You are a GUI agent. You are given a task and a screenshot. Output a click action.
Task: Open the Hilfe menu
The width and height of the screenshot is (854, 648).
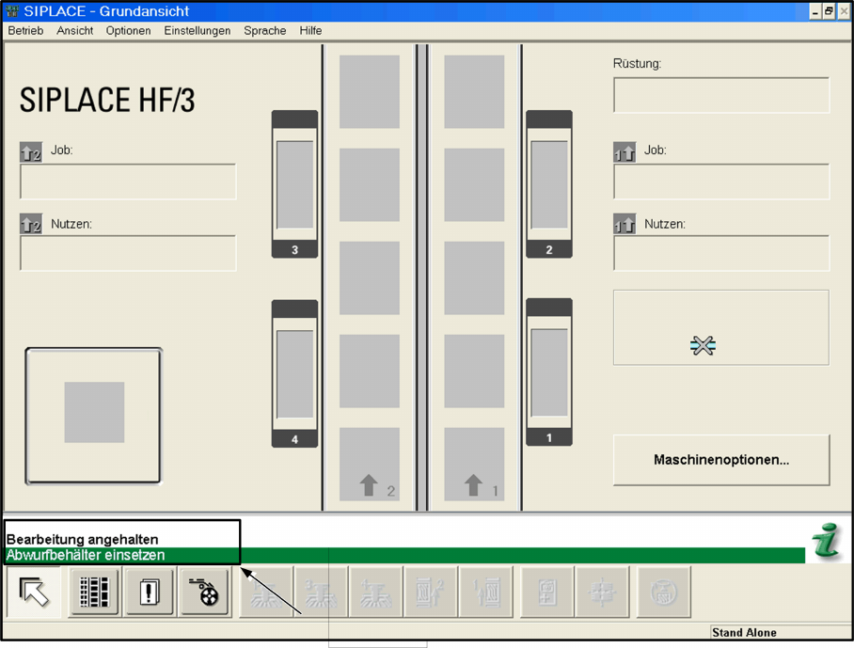tap(310, 31)
